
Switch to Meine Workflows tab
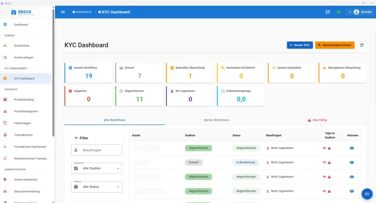pyautogui.click(x=217, y=120)
